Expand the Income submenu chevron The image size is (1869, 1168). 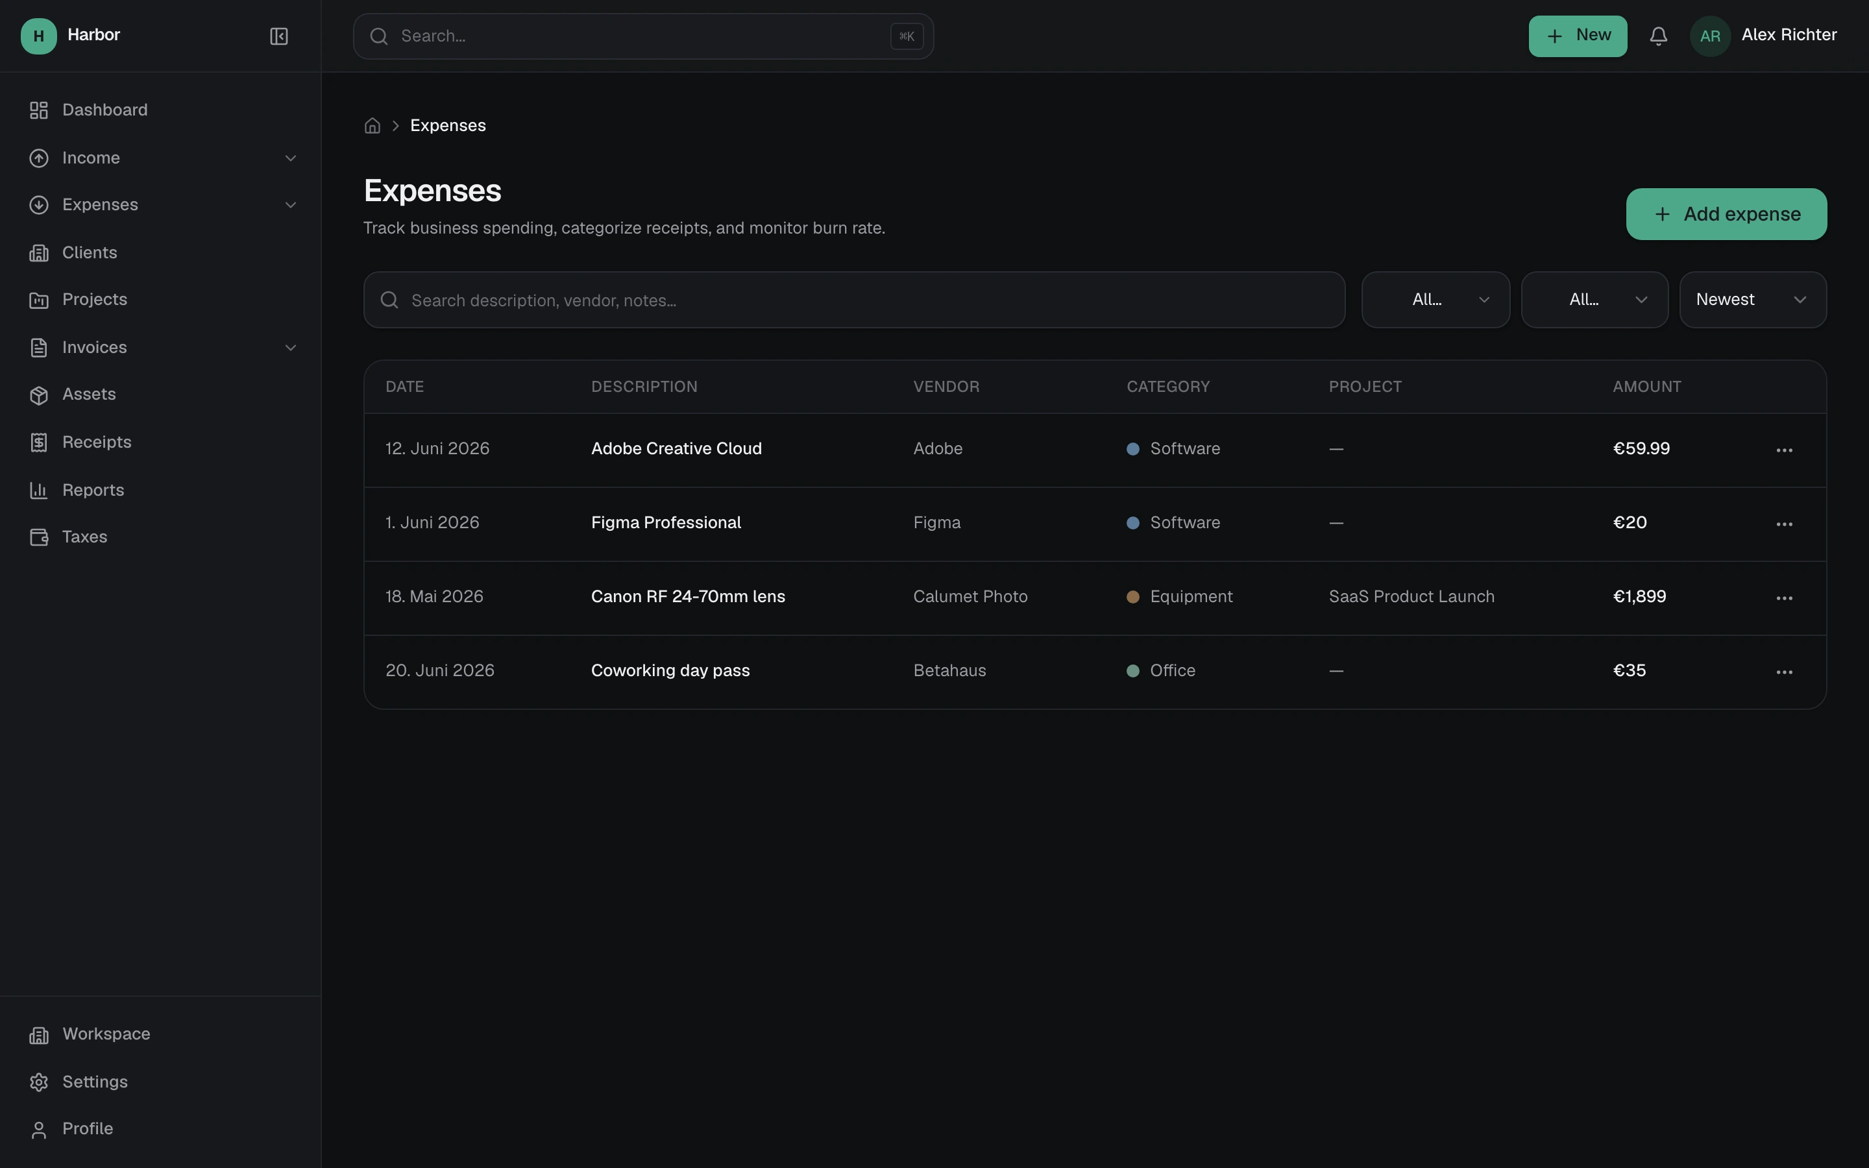click(290, 158)
